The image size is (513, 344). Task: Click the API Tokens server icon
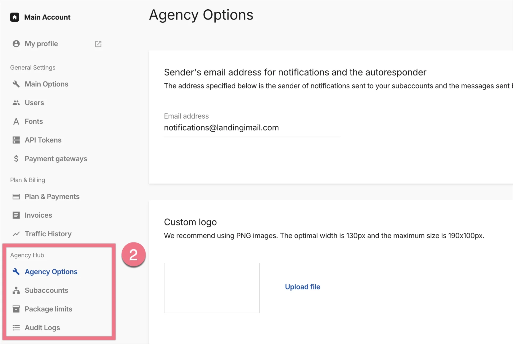[x=16, y=140]
